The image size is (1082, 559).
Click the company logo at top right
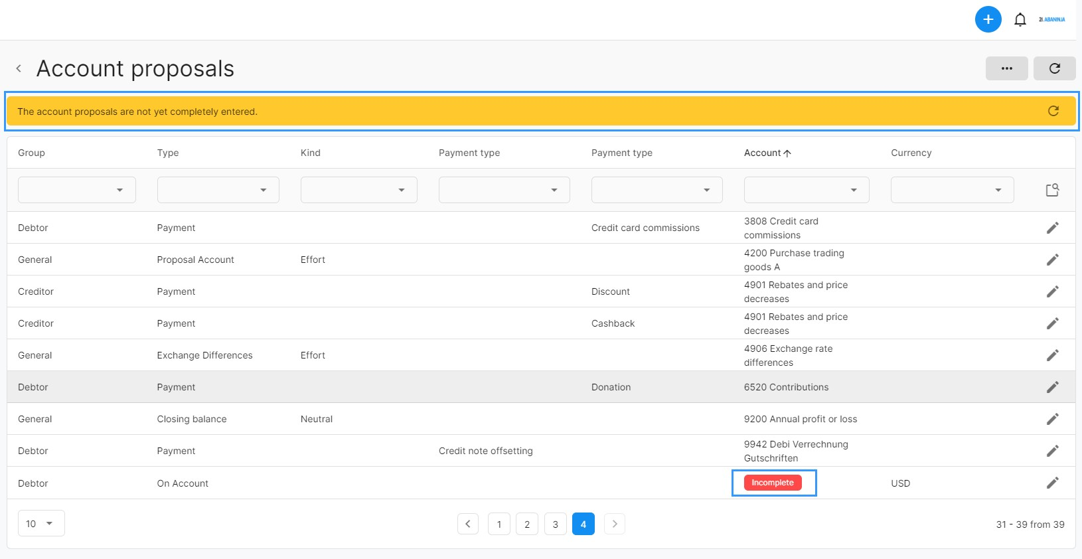click(1052, 20)
